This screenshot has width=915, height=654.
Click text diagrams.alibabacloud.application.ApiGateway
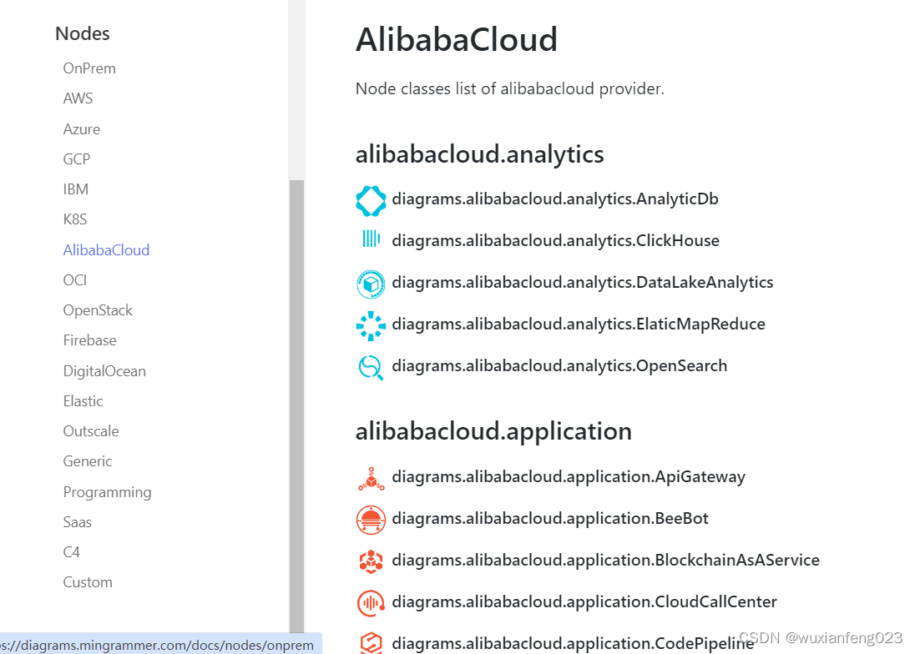569,477
